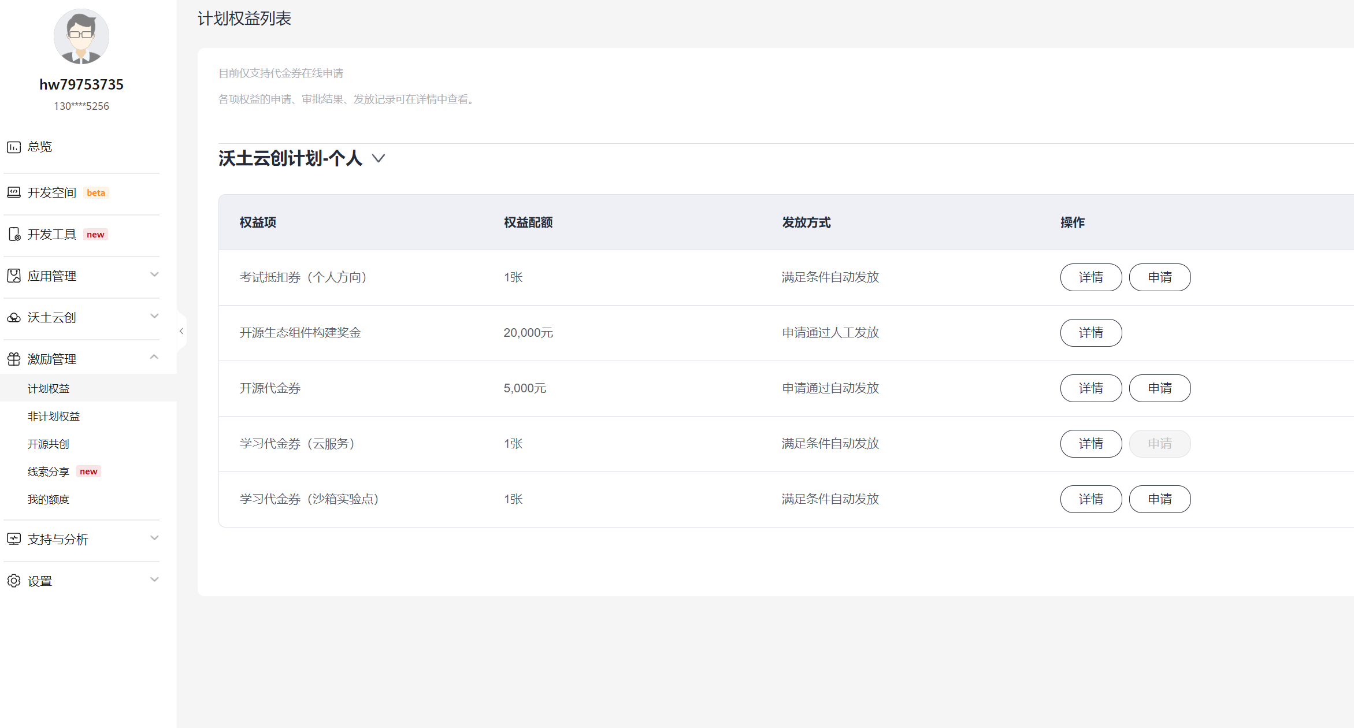Expand the 支持与分析 chevron

154,538
